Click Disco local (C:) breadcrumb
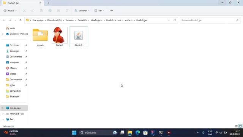 (x=54, y=20)
